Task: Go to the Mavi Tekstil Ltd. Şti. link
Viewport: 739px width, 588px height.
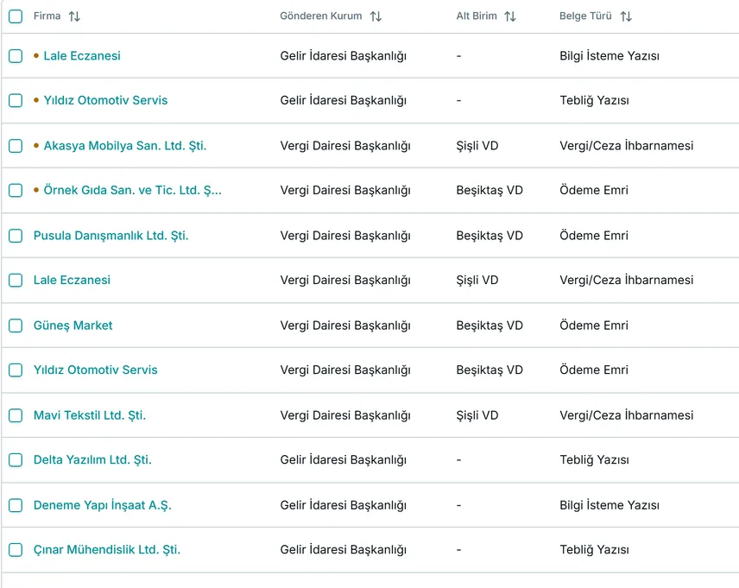Action: coord(90,415)
